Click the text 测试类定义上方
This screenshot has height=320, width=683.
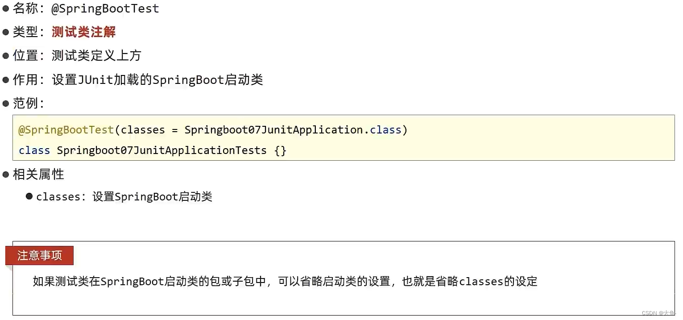point(97,56)
